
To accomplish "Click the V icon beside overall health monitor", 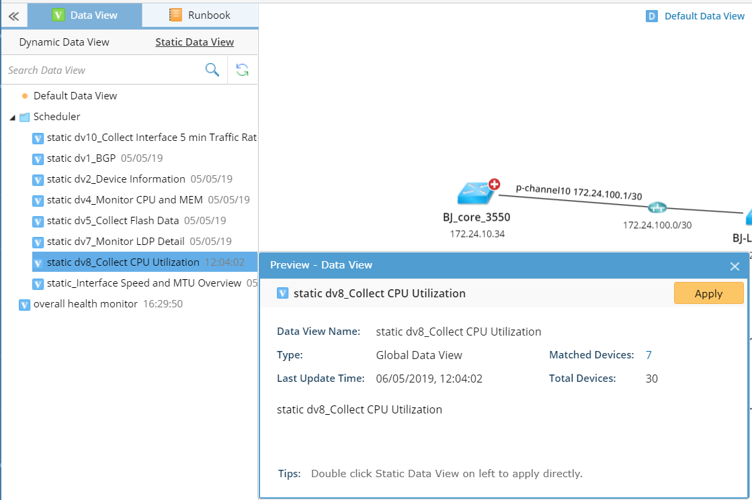I will (24, 305).
